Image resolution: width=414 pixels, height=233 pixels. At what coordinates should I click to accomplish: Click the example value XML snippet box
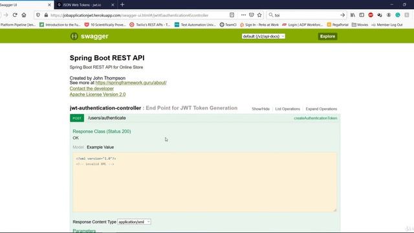204,183
